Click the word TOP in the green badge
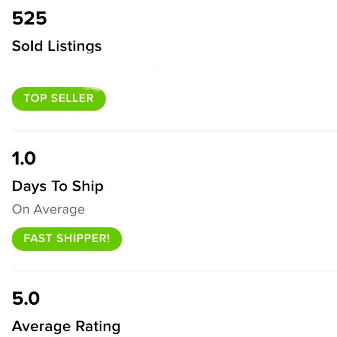This screenshot has width=337, height=337. [35, 98]
